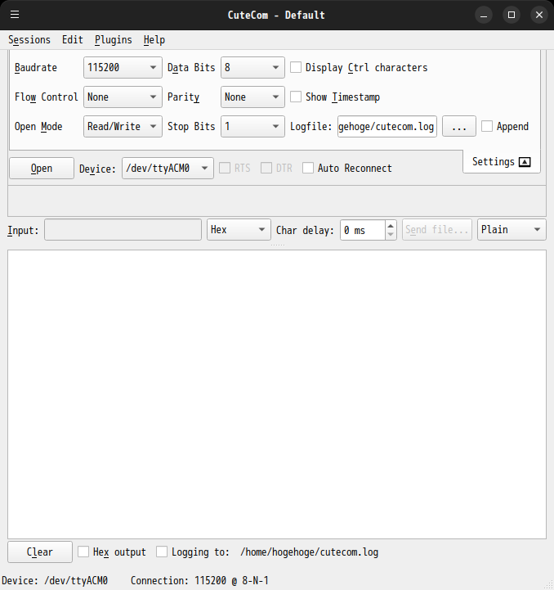Click the splitter handle below input row
Viewport: 554px width, 590px height.
coord(277,245)
